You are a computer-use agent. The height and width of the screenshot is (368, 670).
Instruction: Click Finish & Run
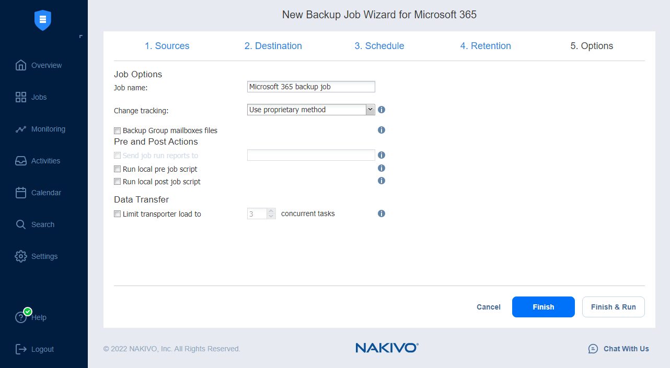[613, 307]
